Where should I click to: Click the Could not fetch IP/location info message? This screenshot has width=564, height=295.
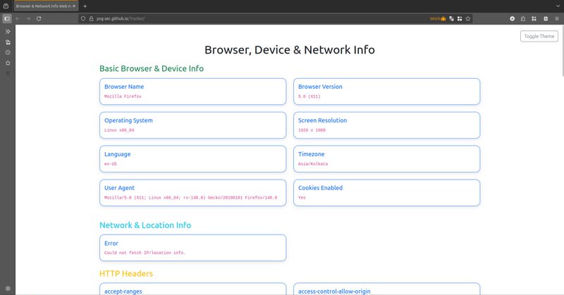click(x=145, y=253)
